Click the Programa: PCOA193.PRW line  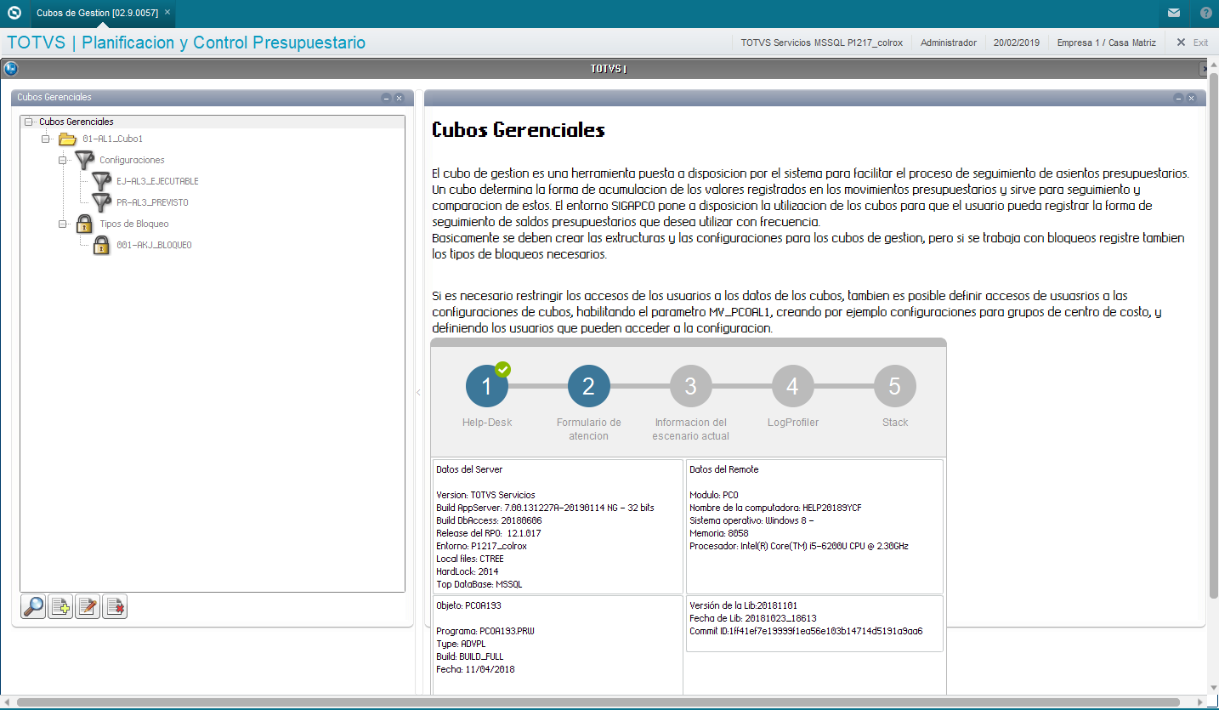(x=485, y=631)
